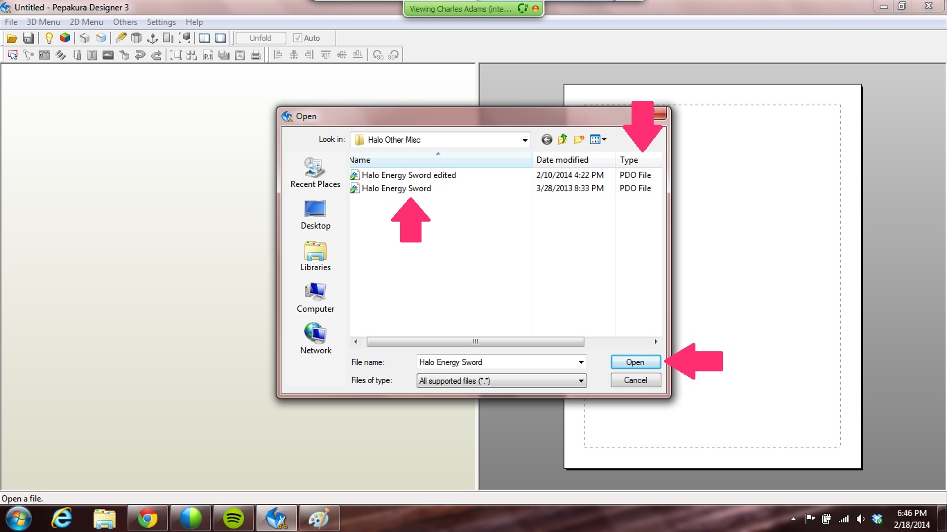The height and width of the screenshot is (532, 947).
Task: Sort by Date modified column header
Action: [x=573, y=160]
